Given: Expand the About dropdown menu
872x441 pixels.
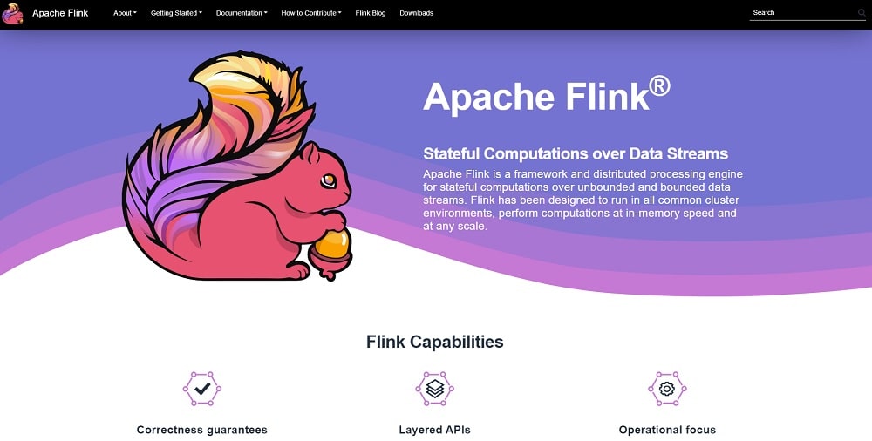Looking at the screenshot, I should coord(125,13).
